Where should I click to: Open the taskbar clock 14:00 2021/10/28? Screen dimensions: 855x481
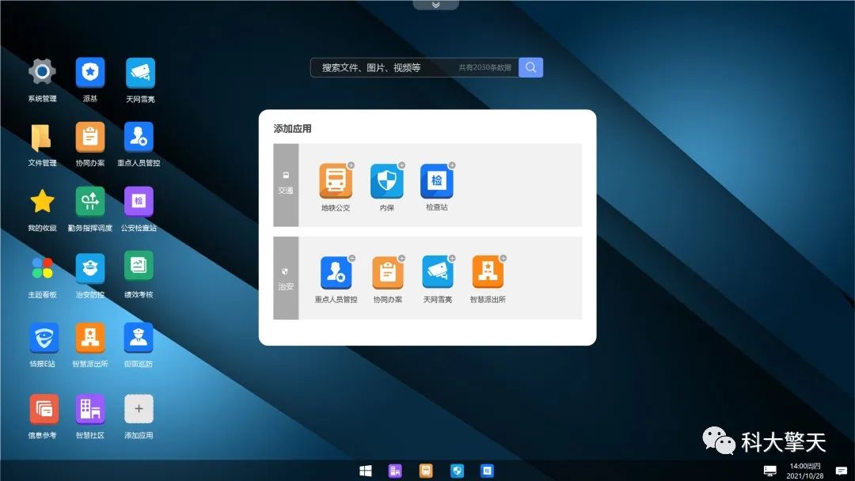pos(805,471)
